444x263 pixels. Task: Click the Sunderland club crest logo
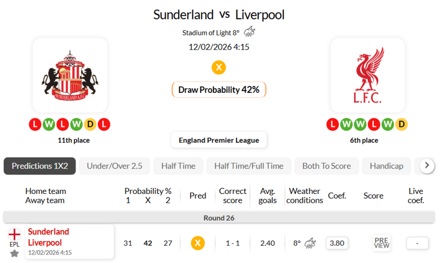point(70,75)
